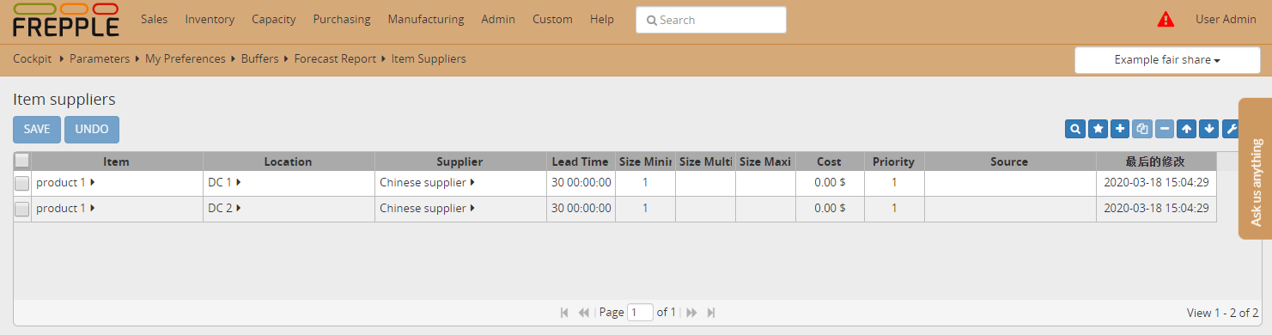Sort by the Priority column header

tap(894, 161)
